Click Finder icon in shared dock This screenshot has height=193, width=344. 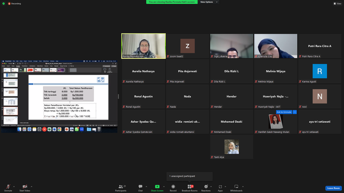click(19, 129)
